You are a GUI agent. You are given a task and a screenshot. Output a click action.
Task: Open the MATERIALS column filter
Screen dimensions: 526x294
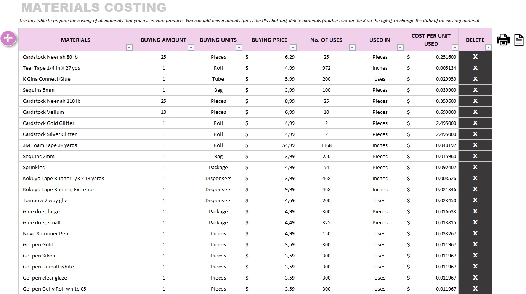[129, 47]
